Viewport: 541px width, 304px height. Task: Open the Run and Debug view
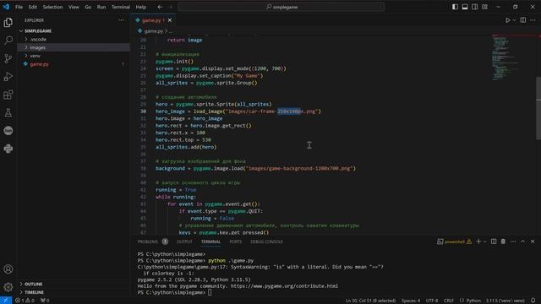pos(8,77)
